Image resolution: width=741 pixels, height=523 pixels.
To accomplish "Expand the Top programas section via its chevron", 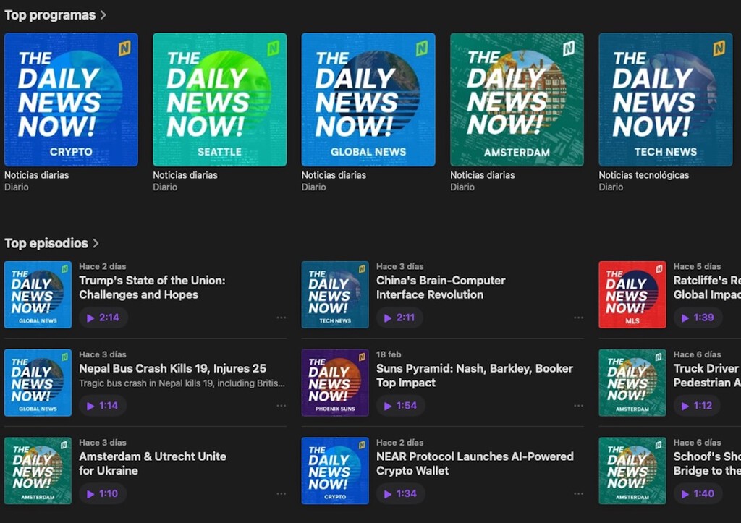I will pos(103,14).
